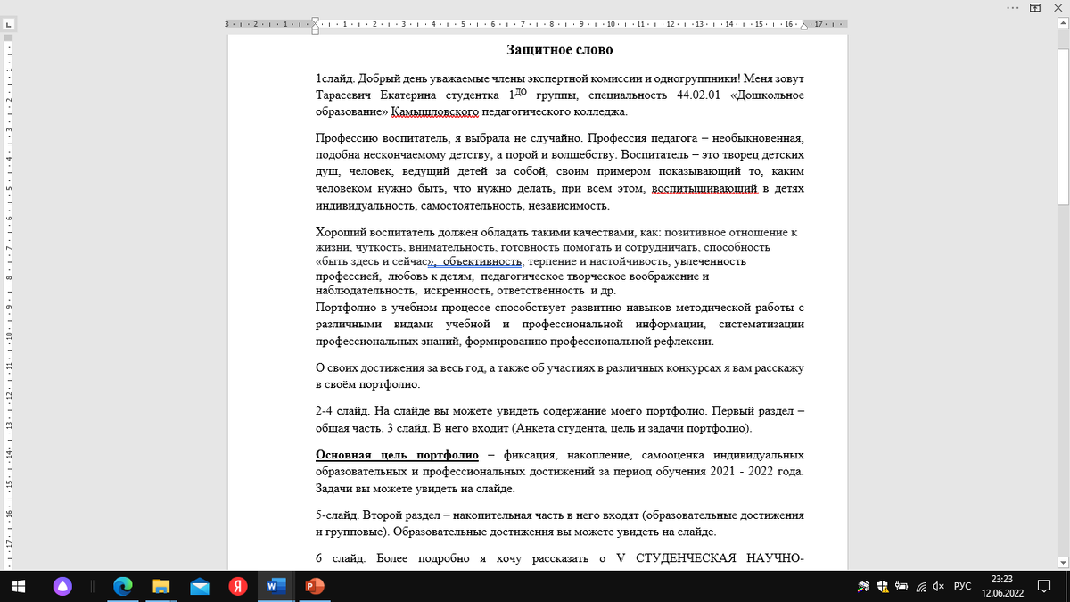Click the tab stop selector at ruler corner
The height and width of the screenshot is (602, 1070).
point(8,24)
